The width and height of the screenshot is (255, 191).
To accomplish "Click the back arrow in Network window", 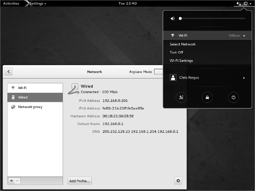I will [9, 72].
